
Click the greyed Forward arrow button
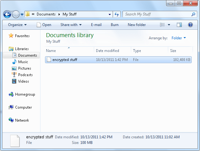(x=16, y=14)
